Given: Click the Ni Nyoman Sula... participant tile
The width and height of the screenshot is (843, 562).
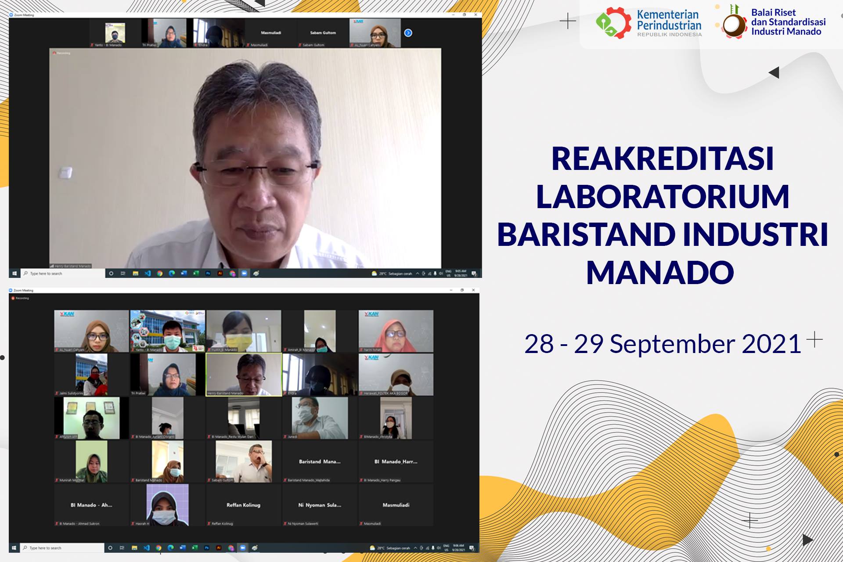Looking at the screenshot, I should point(320,505).
